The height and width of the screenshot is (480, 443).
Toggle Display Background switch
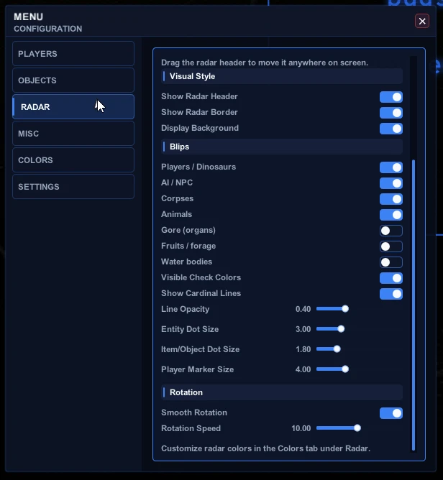click(x=391, y=129)
